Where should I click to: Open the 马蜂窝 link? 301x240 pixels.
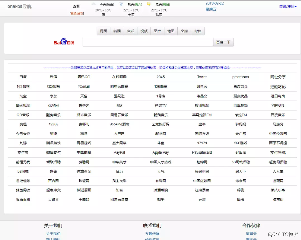tap(278, 124)
